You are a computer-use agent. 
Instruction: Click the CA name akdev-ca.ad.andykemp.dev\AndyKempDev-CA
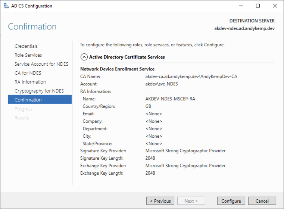(x=191, y=77)
